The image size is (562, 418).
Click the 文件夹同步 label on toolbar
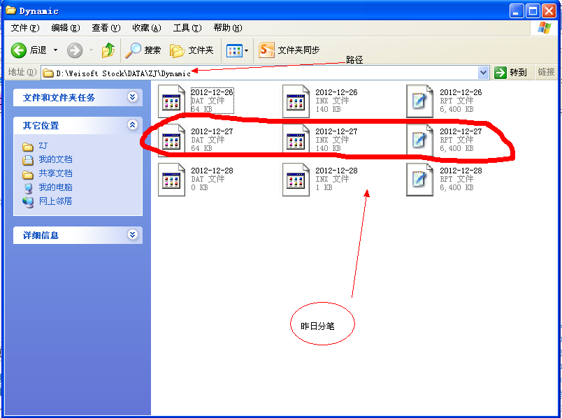(299, 50)
